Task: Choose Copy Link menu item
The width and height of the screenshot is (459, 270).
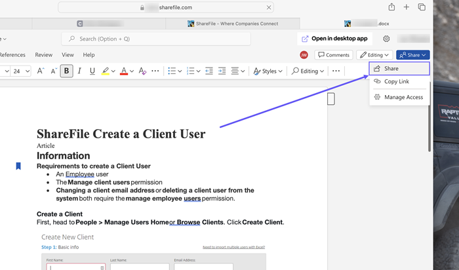Action: [x=399, y=81]
